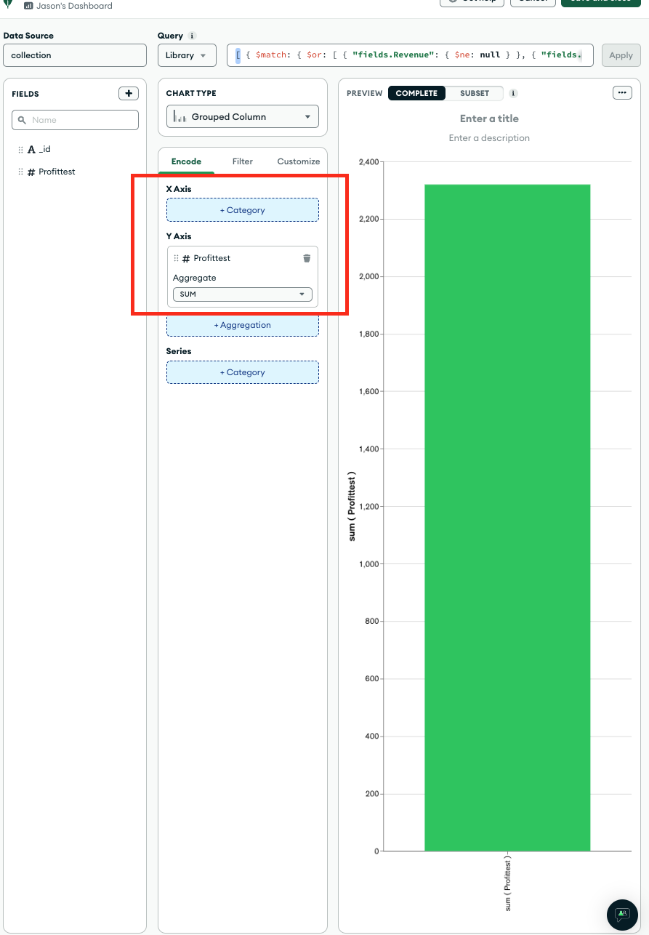The width and height of the screenshot is (649, 935).
Task: Click the + Aggregation drop zone
Action: tap(243, 325)
